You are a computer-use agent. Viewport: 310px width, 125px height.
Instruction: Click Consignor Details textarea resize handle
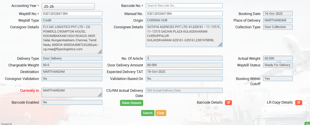point(100,52)
